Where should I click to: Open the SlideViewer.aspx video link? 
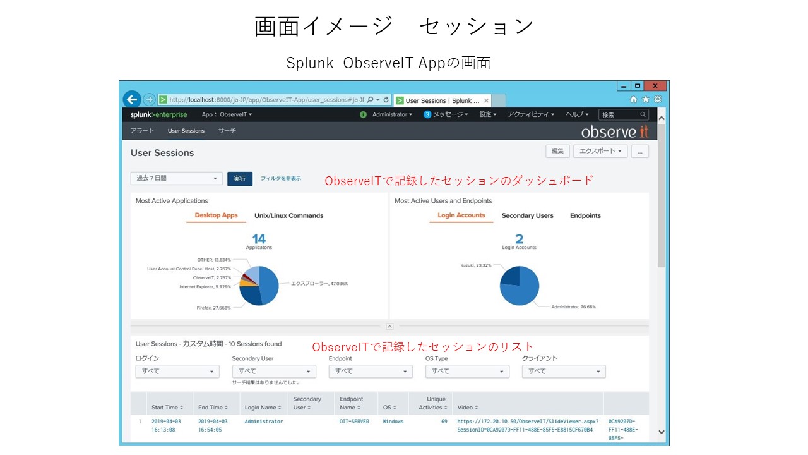point(528,425)
